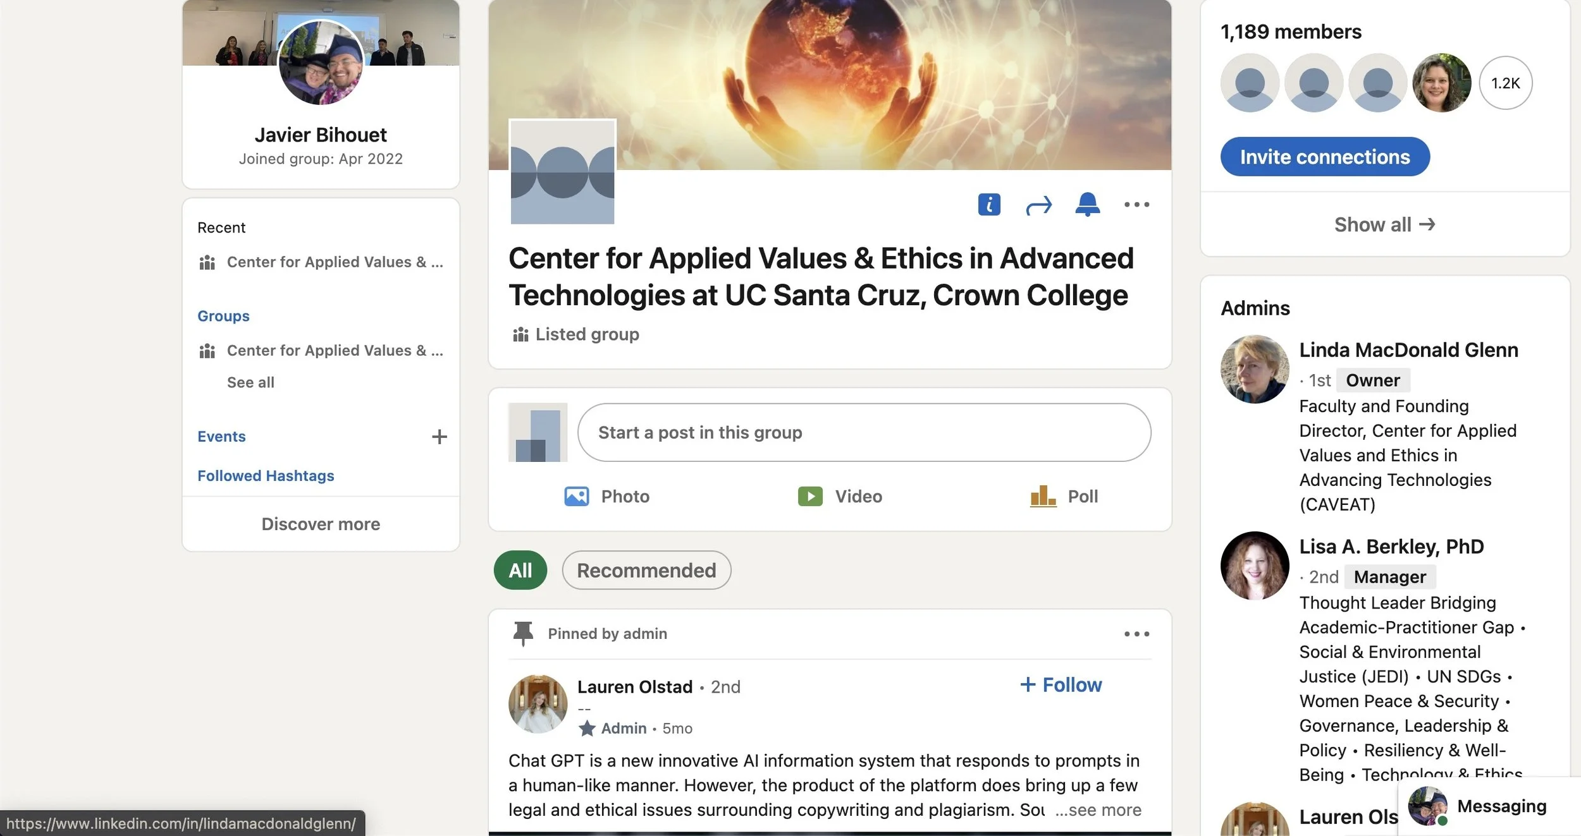The image size is (1581, 836).
Task: Switch to the Recommended feed filter
Action: 646,571
